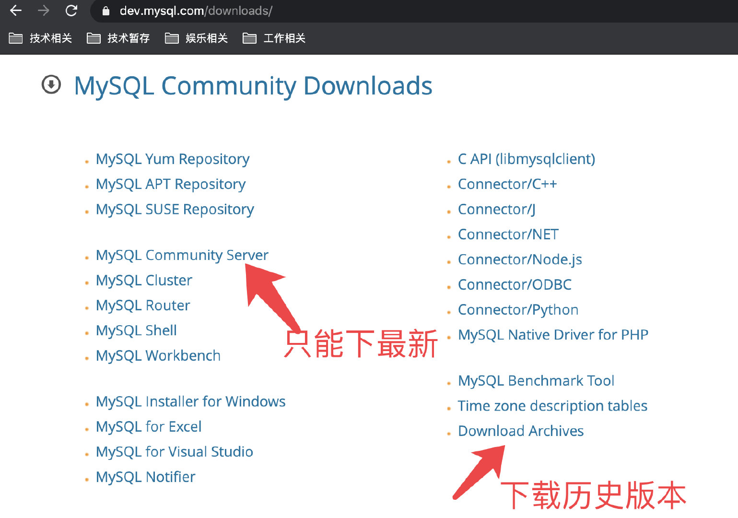Open the MySQL Notifier link

[x=146, y=477]
